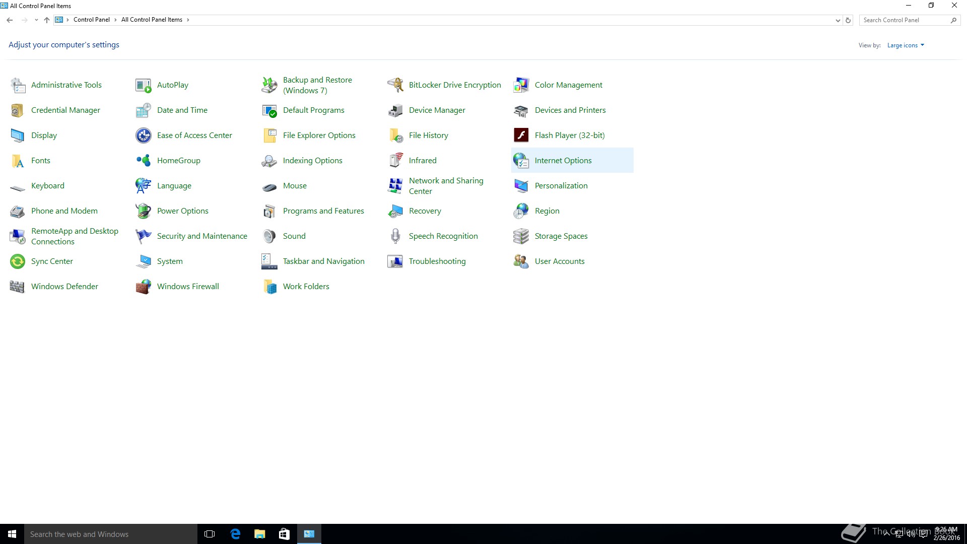Open the Credential Manager icon
This screenshot has height=544, width=967.
18,110
